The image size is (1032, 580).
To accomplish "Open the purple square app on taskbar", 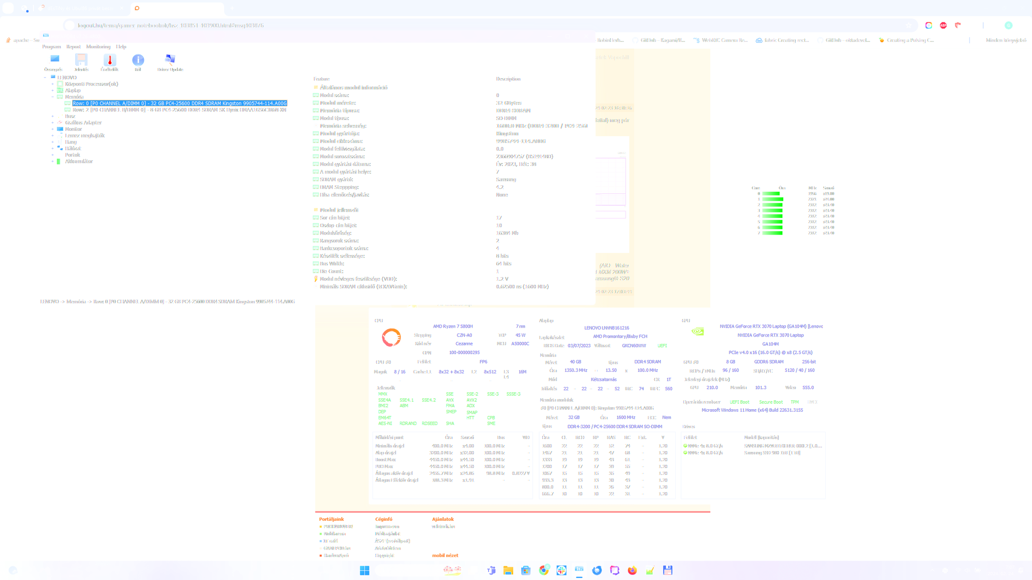I will 615,571.
